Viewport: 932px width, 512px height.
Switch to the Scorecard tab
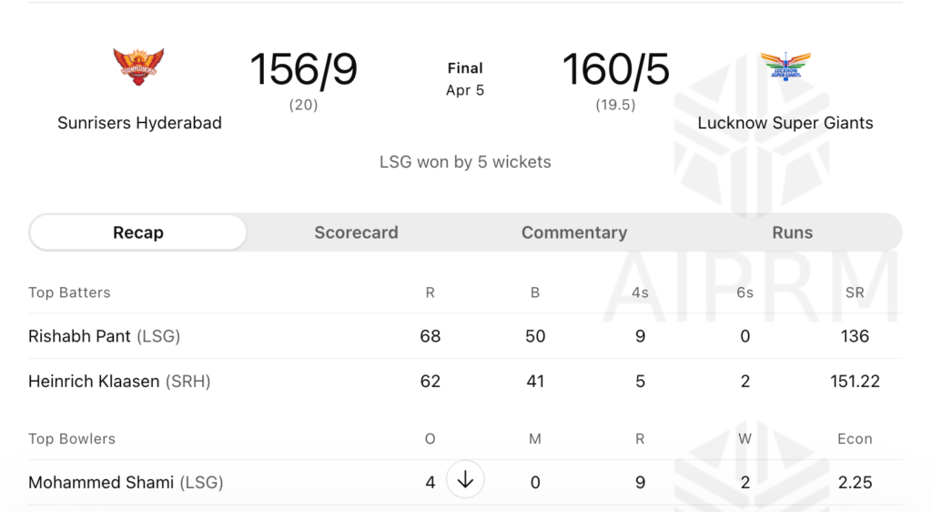pos(356,232)
